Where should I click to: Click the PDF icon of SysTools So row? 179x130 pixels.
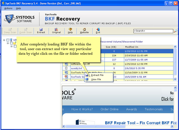click(x=66, y=77)
